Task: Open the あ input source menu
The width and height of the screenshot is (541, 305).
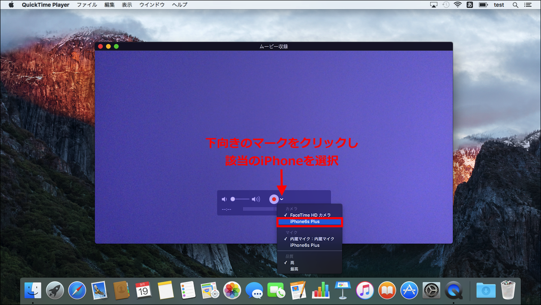Action: pyautogui.click(x=470, y=5)
